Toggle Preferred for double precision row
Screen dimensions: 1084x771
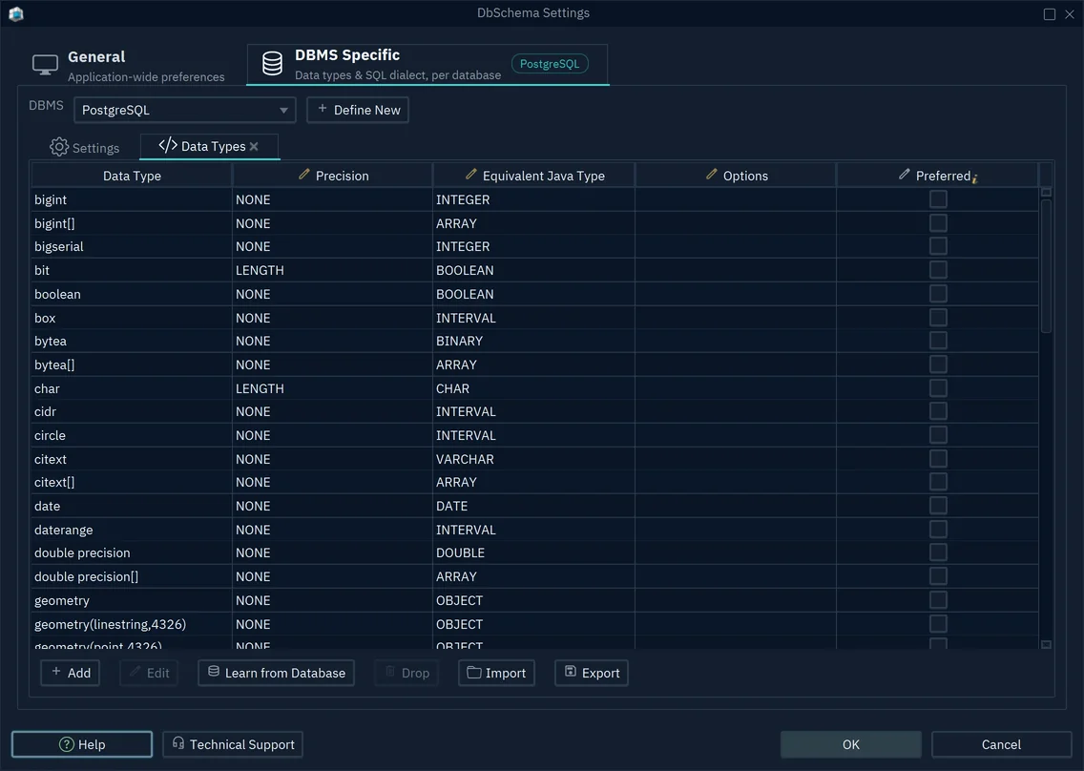[937, 552]
